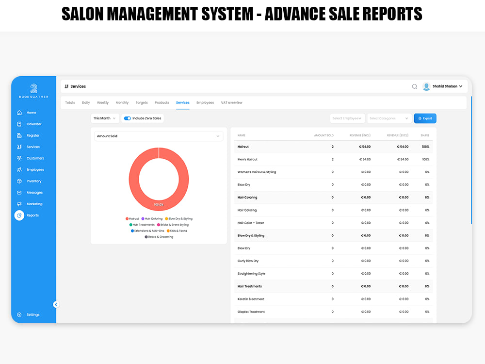Switch to the Targets tab
Viewport: 485px width, 364px height.
pyautogui.click(x=142, y=103)
